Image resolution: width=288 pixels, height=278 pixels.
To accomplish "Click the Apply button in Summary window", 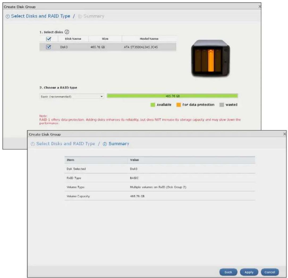I will tap(249, 272).
